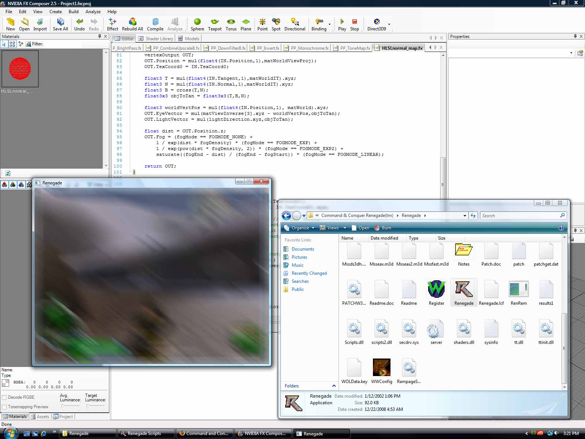This screenshot has width=585, height=439.
Task: Add a Teapot to the scene
Action: tap(215, 24)
